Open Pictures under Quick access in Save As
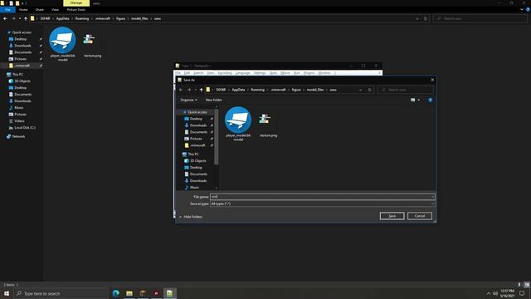This screenshot has width=531, height=299. point(196,139)
